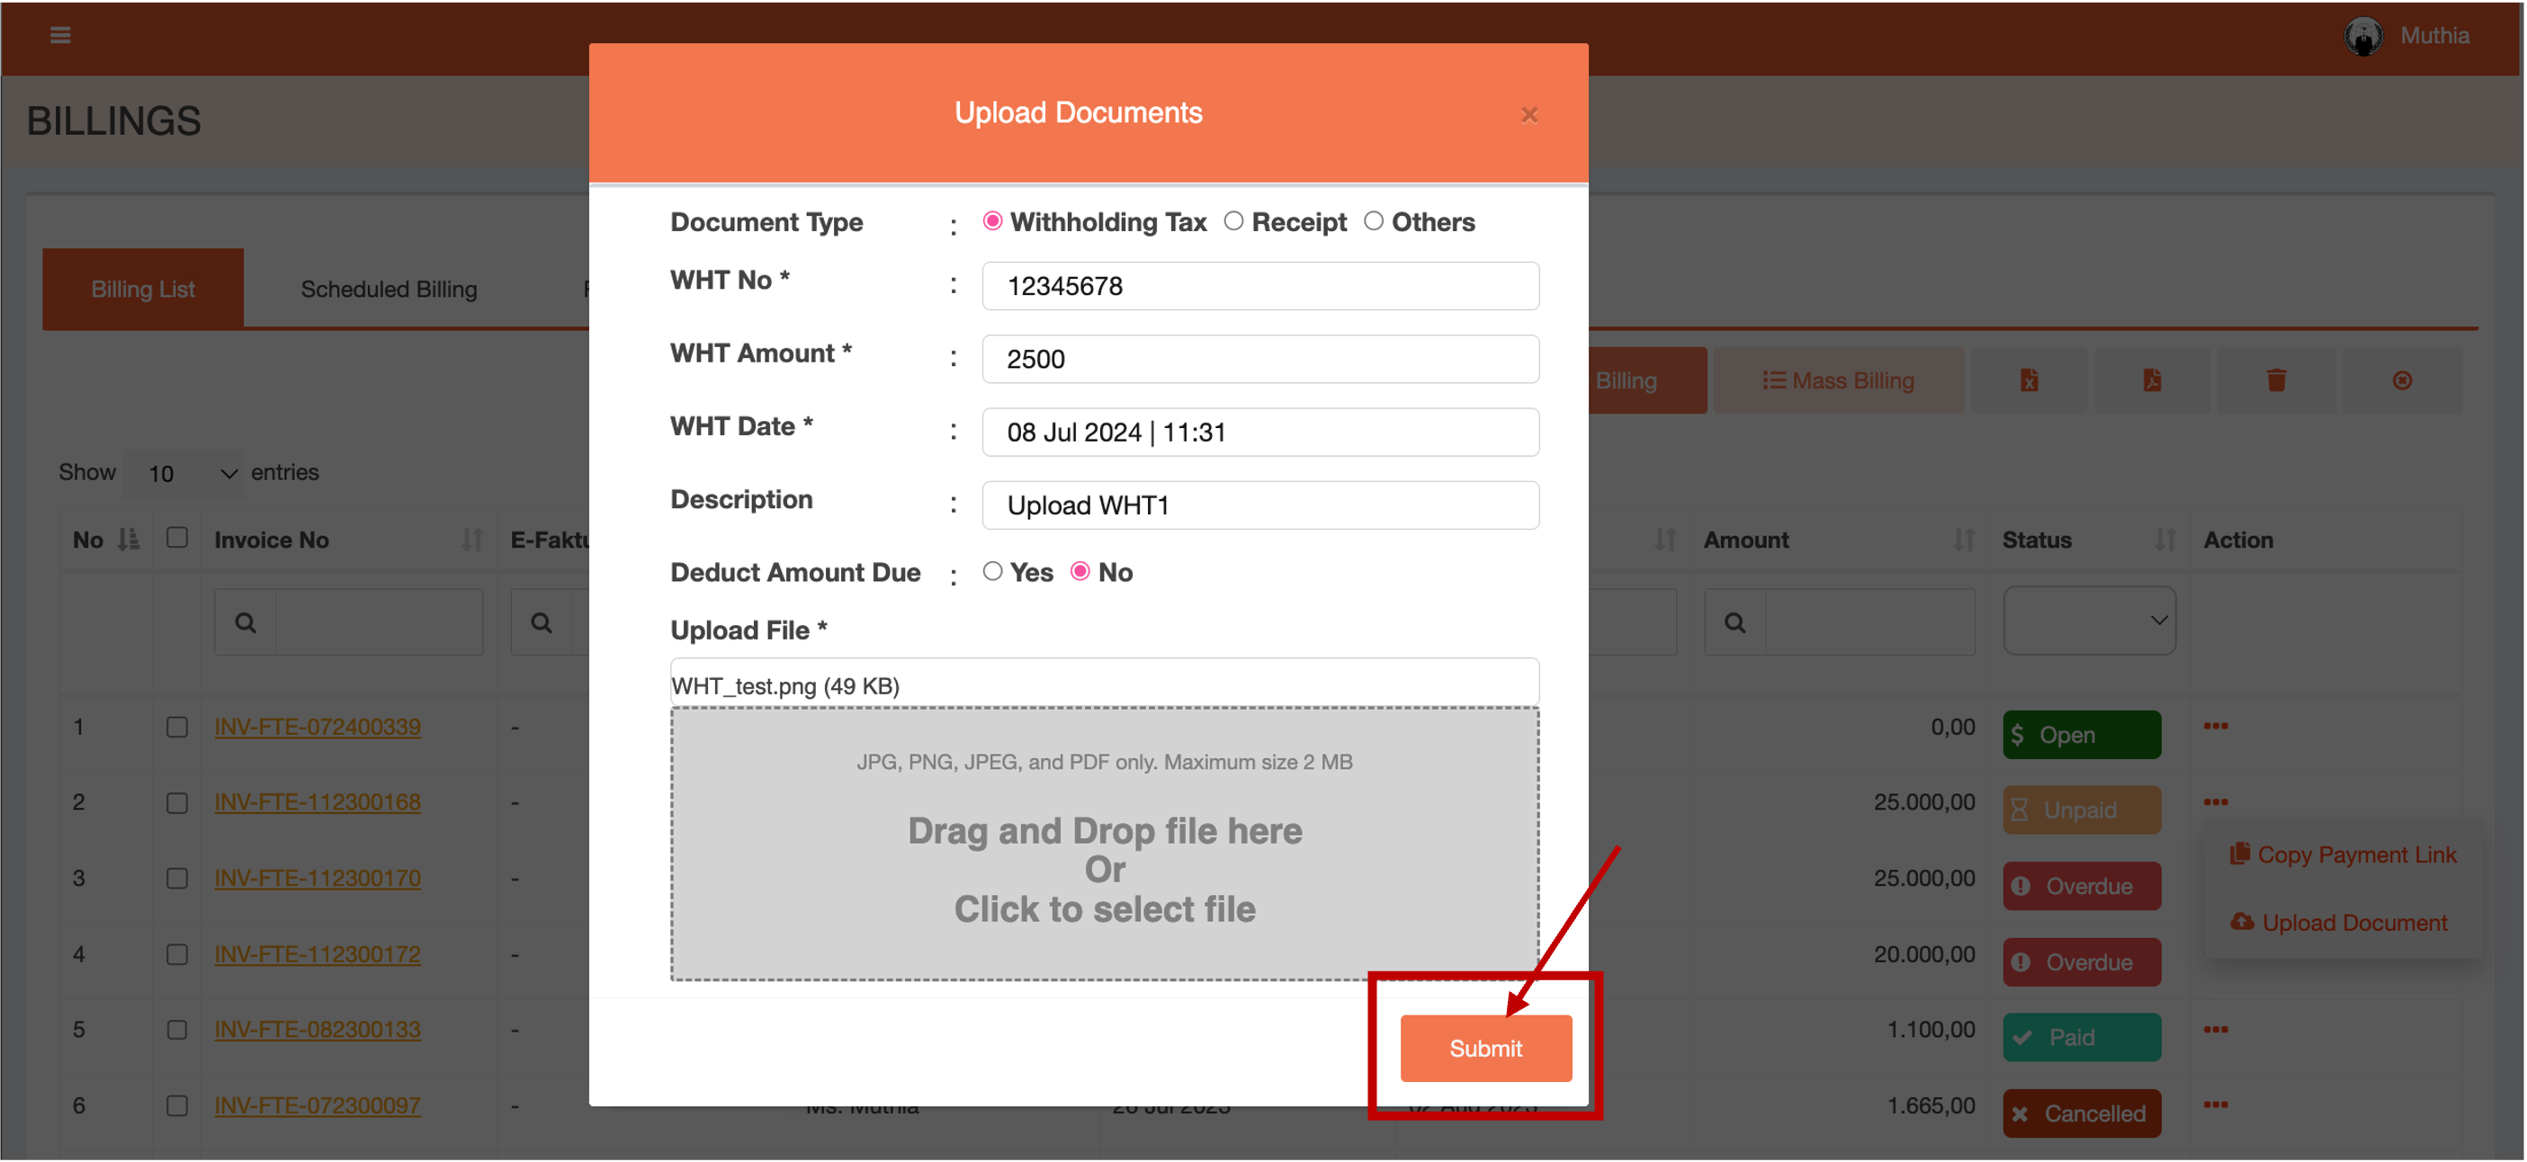
Task: Click the PDF export icon
Action: click(x=2151, y=380)
